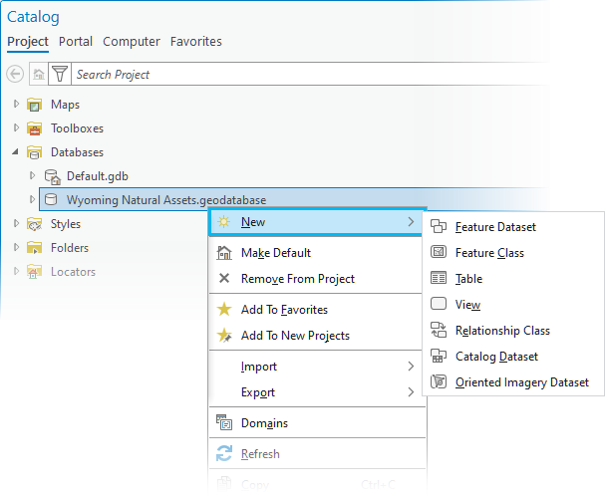Switch to the Favorites tab
The width and height of the screenshot is (605, 498).
[196, 42]
